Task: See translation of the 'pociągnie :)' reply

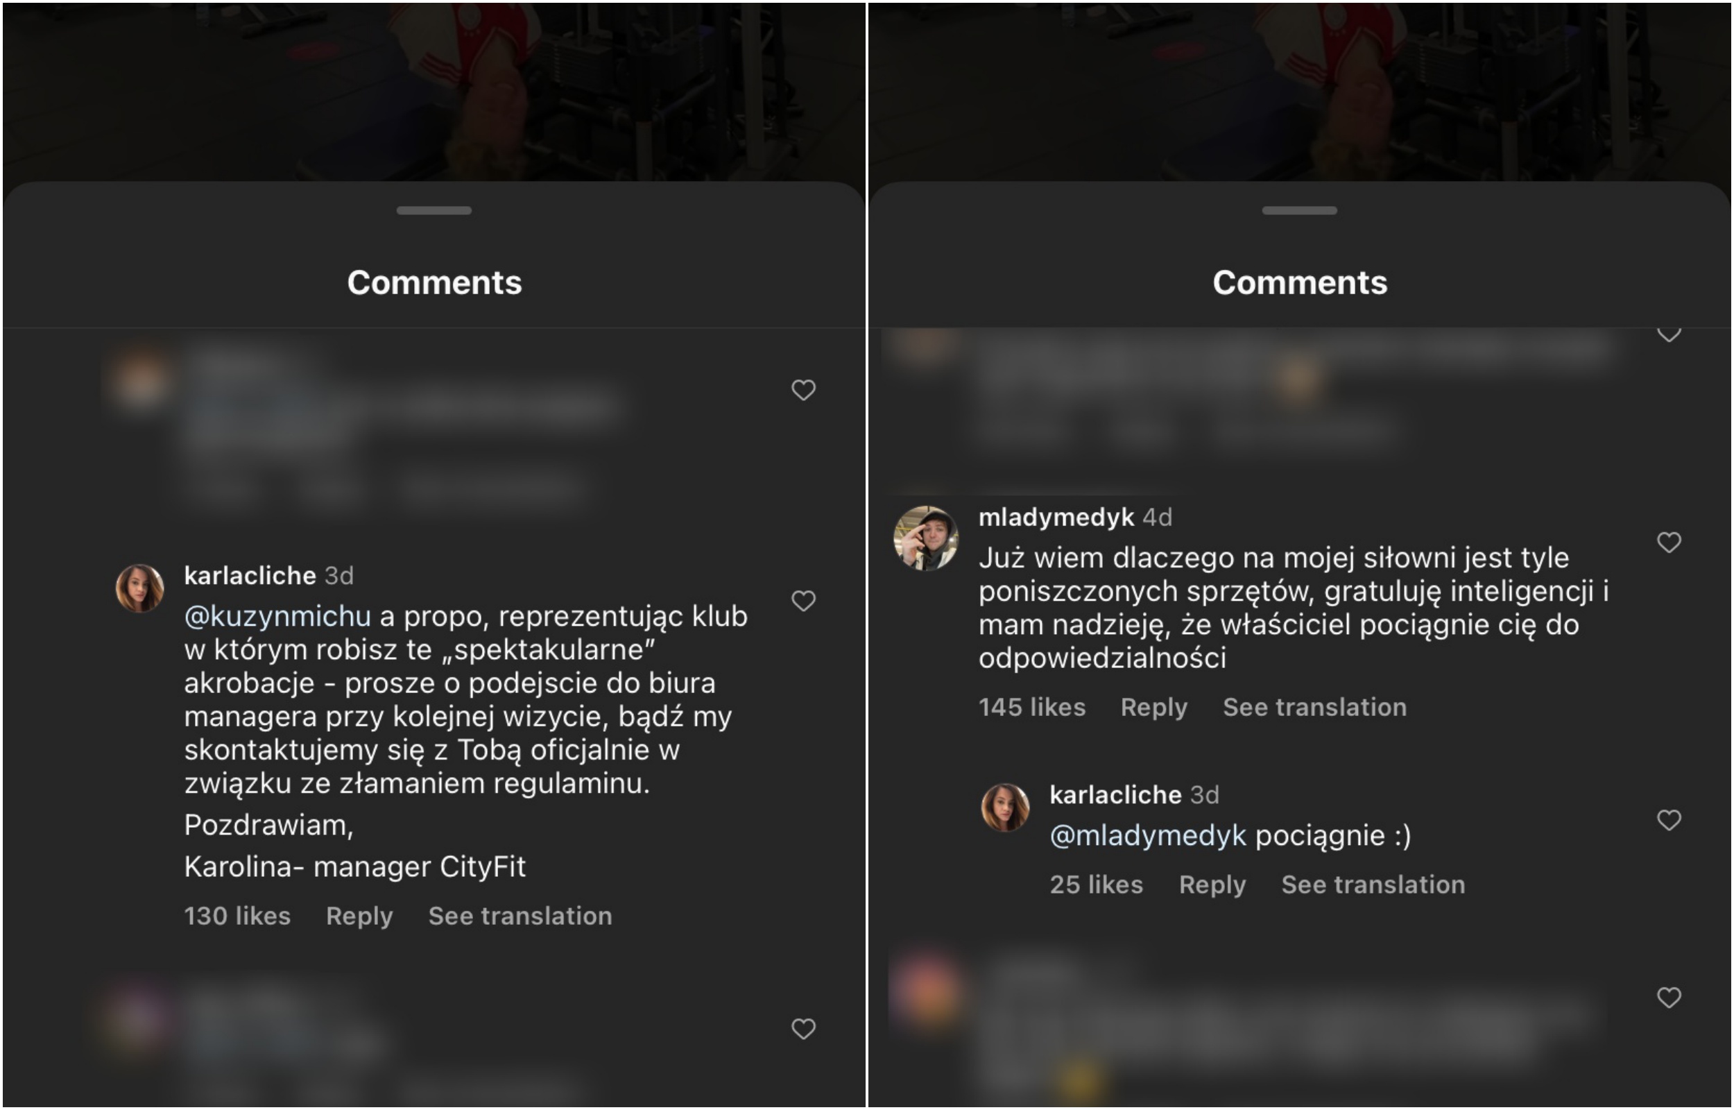Action: [1373, 885]
